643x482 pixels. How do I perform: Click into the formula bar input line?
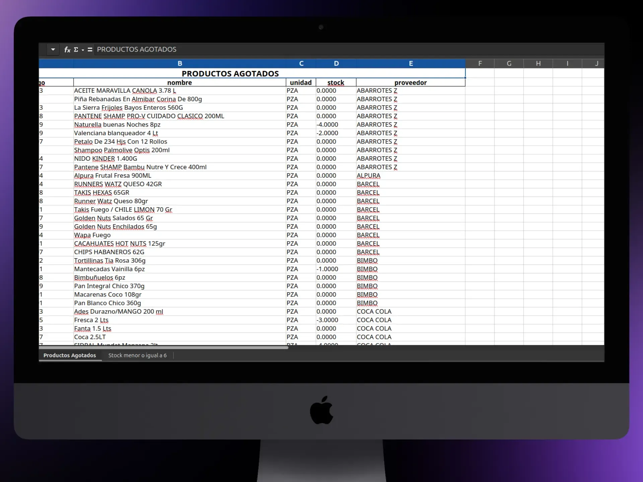point(349,50)
